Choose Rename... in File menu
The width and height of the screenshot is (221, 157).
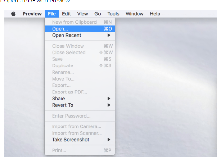pos(80,72)
